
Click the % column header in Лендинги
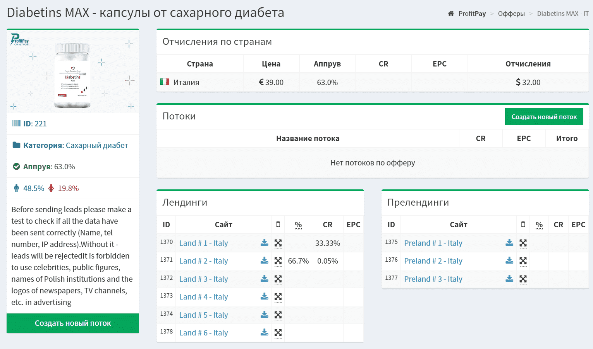tap(298, 225)
